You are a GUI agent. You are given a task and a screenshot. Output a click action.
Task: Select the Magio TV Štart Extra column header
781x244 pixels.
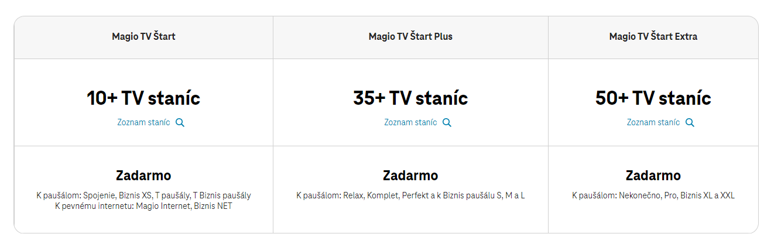[x=653, y=36]
